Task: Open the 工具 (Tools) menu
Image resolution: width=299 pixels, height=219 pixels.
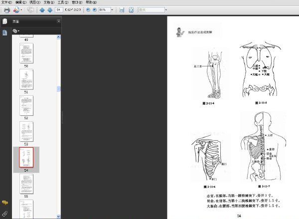Action: click(x=63, y=2)
